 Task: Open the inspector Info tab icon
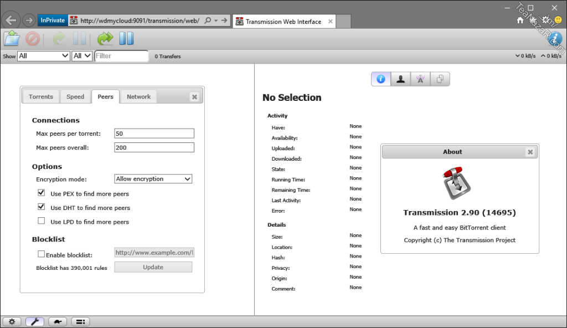381,79
